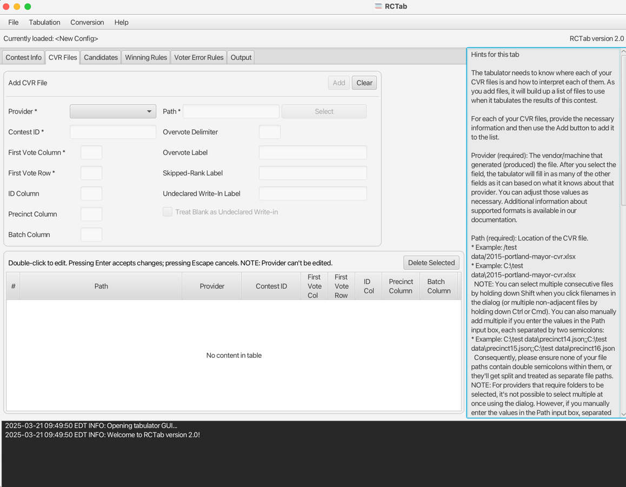
Task: Click the First Vote Col header
Action: pyautogui.click(x=314, y=286)
